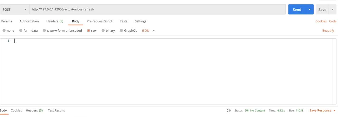Screen dimensions: 338x117
Task: Select the raw body radio button
Action: [89, 31]
